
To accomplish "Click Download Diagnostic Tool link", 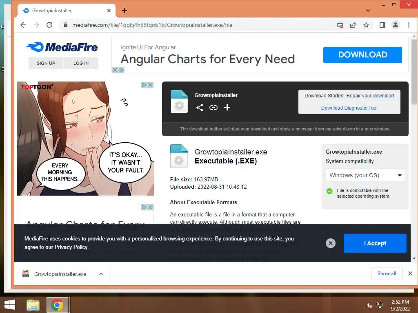I will pyautogui.click(x=349, y=108).
